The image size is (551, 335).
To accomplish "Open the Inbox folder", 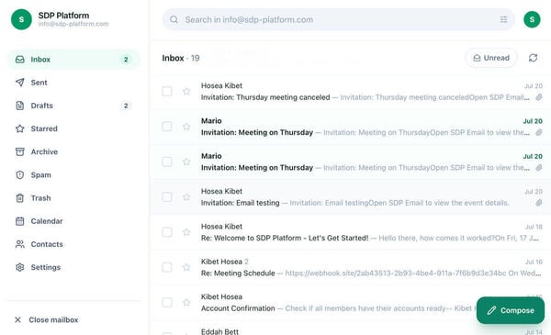I will click(73, 60).
